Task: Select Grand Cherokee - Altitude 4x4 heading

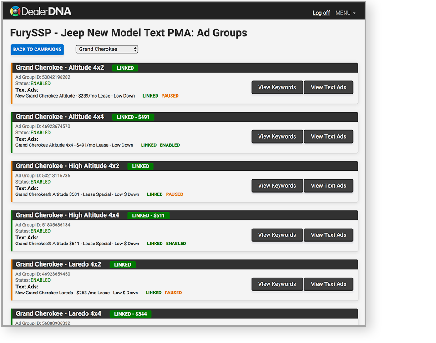Action: pyautogui.click(x=60, y=117)
